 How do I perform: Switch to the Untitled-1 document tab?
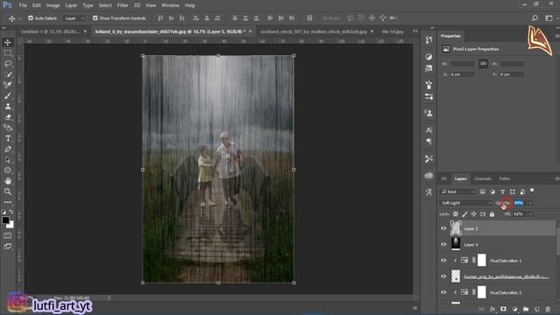pos(51,31)
